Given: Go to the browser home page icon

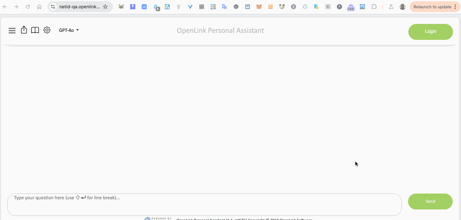Looking at the screenshot, I should tap(39, 7).
